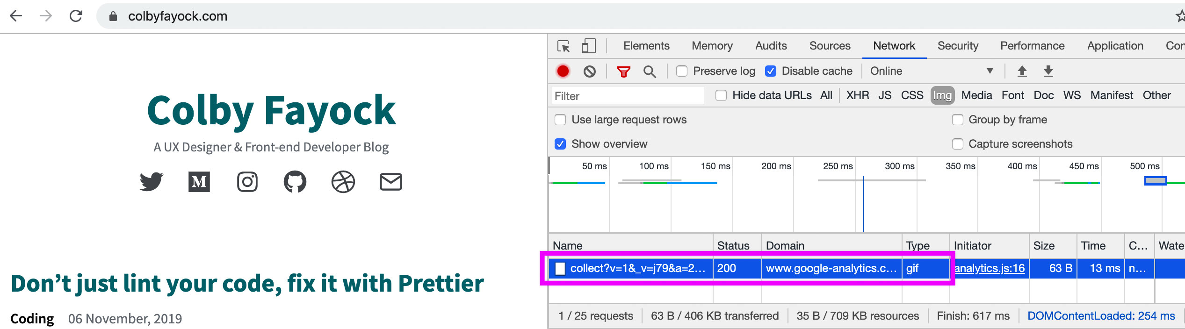1185x329 pixels.
Task: Activate the inspect element picker
Action: (564, 46)
